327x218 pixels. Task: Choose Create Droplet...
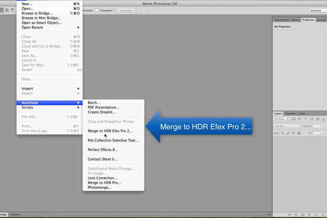pos(113,112)
